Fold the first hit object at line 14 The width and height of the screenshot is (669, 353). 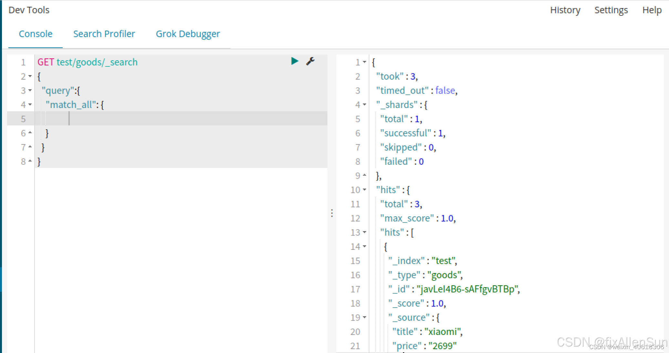[x=365, y=247]
